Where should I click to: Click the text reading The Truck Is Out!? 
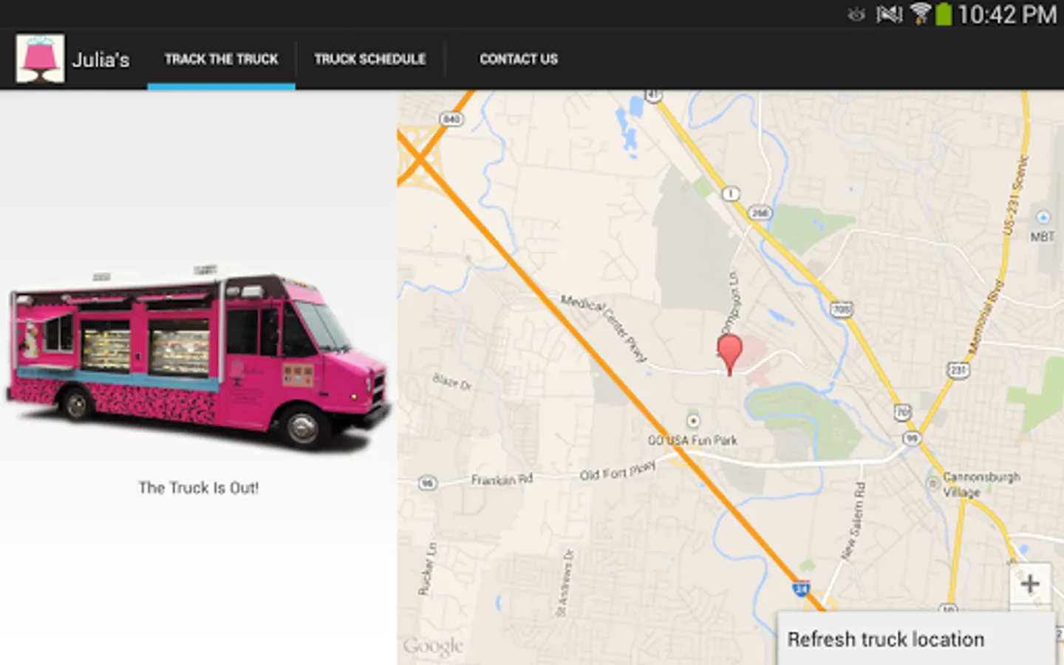199,488
